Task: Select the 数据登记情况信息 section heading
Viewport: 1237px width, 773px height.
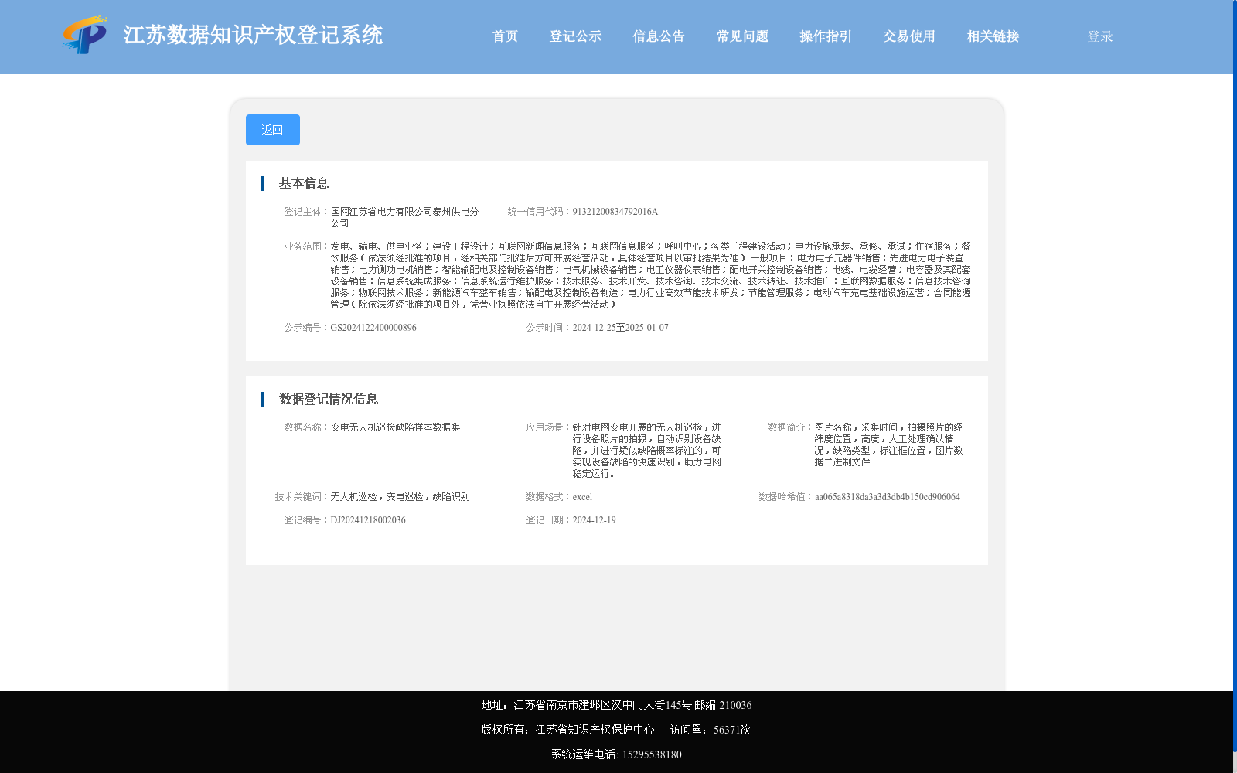Action: coord(329,399)
